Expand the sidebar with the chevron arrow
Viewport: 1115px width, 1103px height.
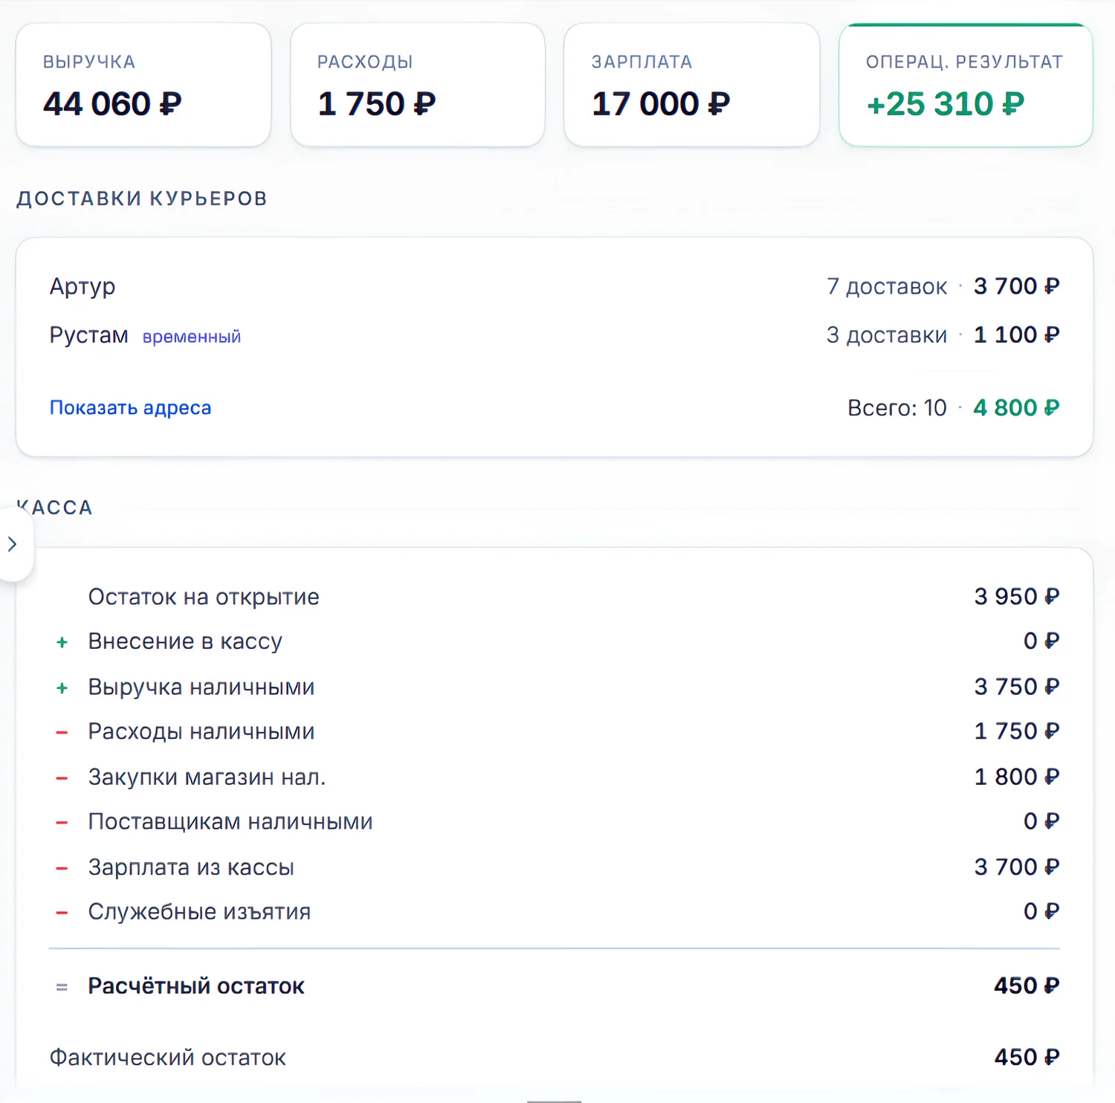[x=13, y=544]
